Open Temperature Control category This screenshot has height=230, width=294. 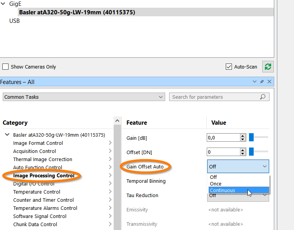(x=36, y=192)
